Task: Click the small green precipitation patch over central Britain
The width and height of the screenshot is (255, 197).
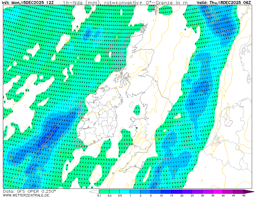Action: tap(137, 108)
